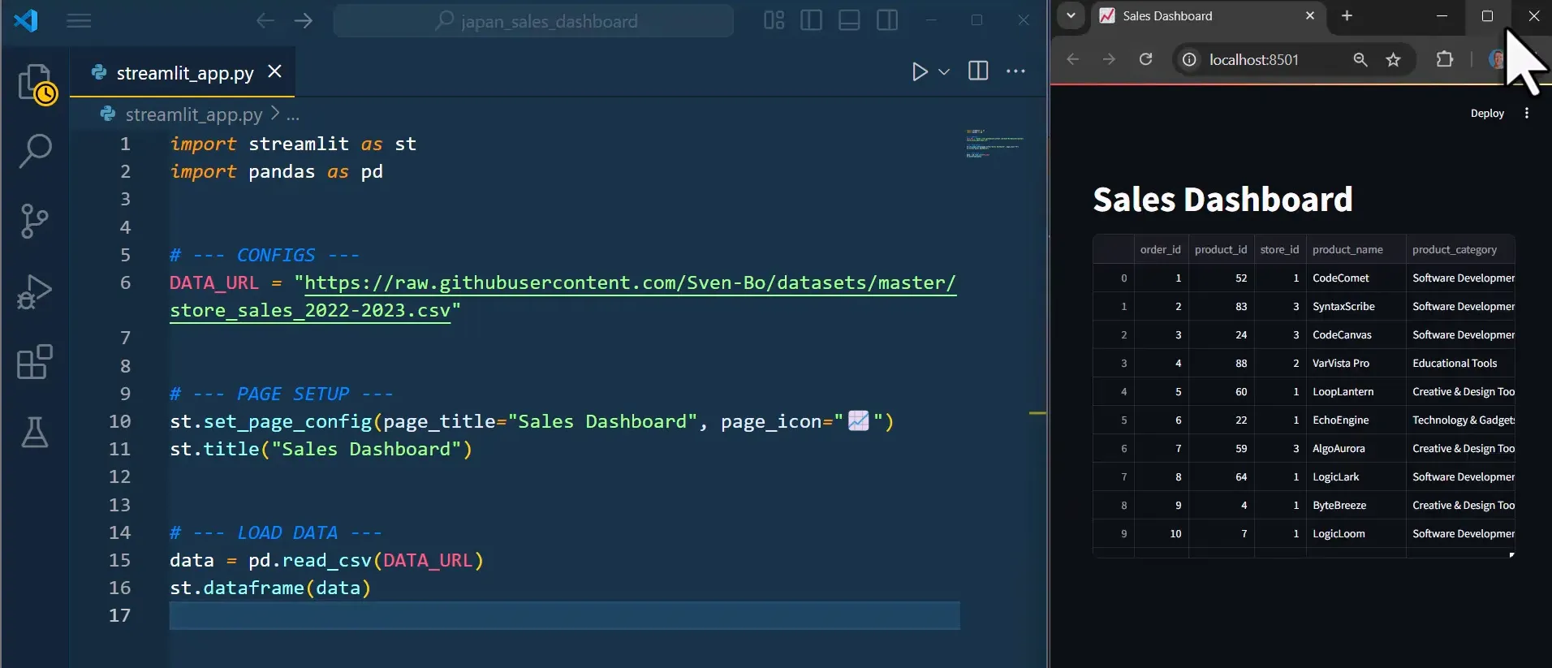The height and width of the screenshot is (668, 1552).
Task: Open the browser extensions puzzle icon
Action: click(x=1444, y=59)
